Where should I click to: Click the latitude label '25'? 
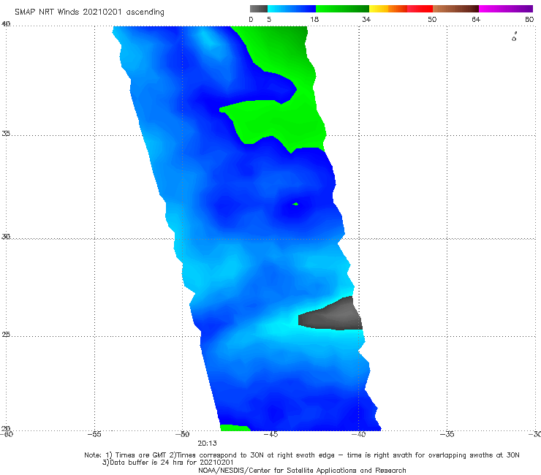tap(6, 335)
